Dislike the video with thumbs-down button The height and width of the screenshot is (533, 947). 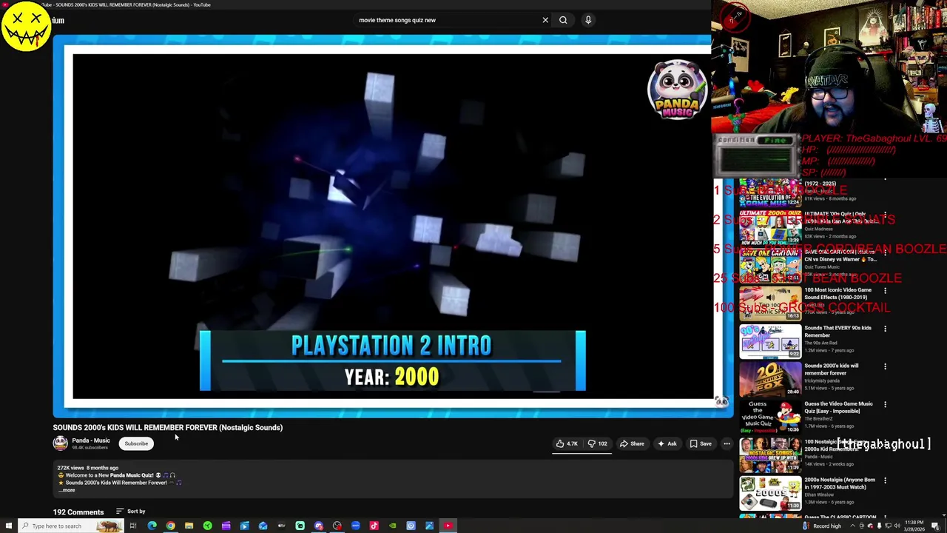598,443
